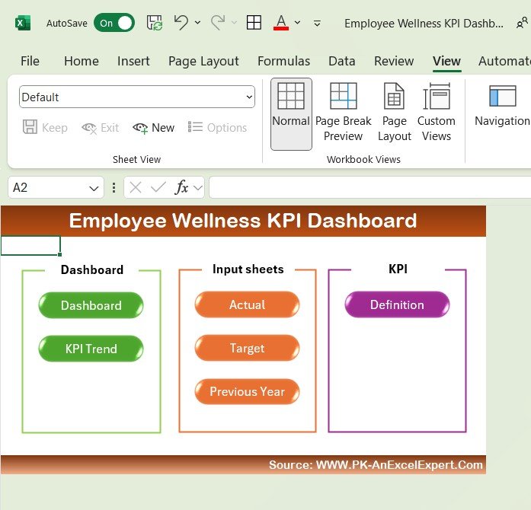
Task: Click the Redo arrow icon
Action: pos(218,22)
